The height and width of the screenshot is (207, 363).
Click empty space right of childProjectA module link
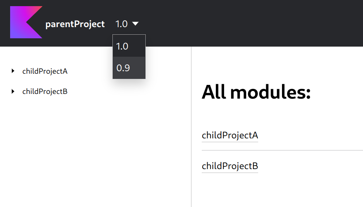point(310,135)
